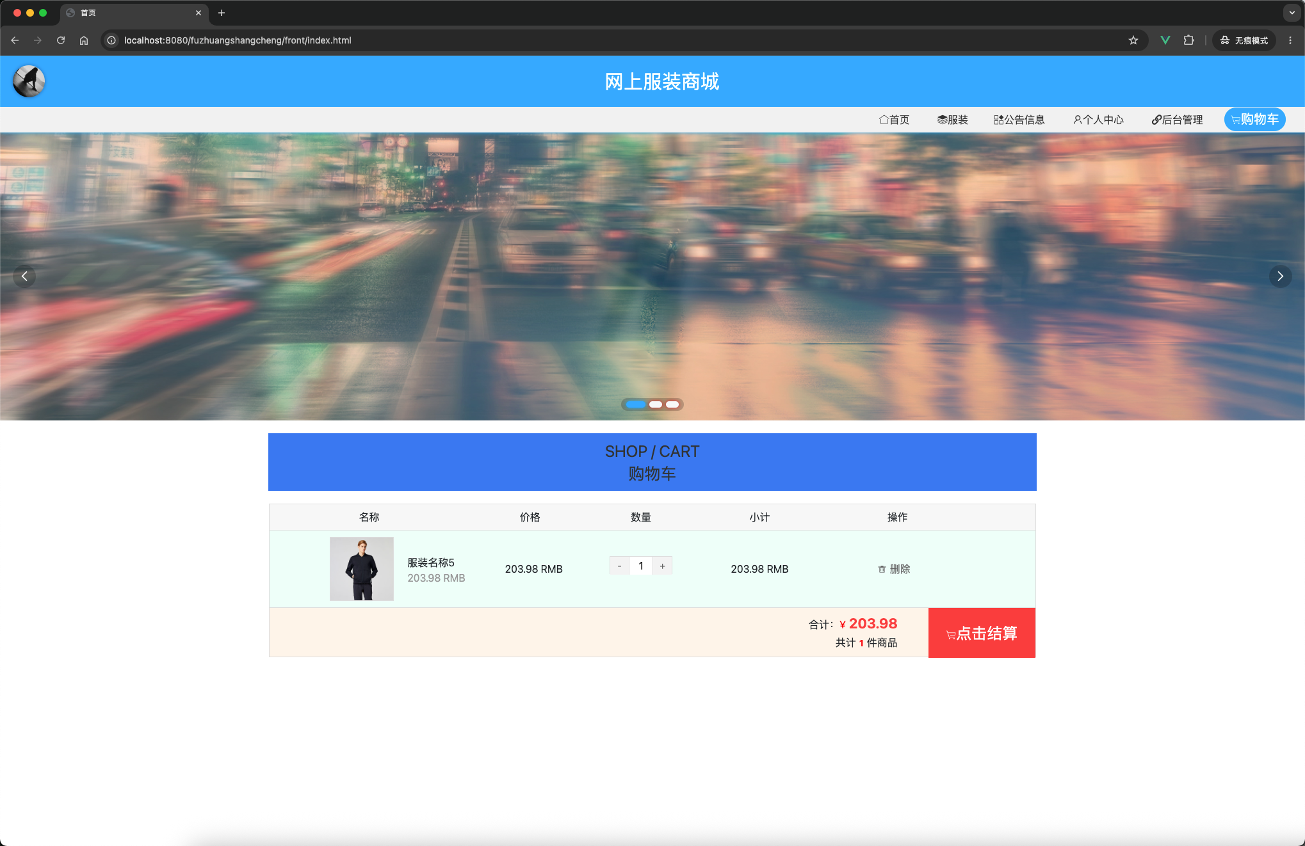Open a new browser tab
This screenshot has height=846, width=1305.
click(x=222, y=13)
